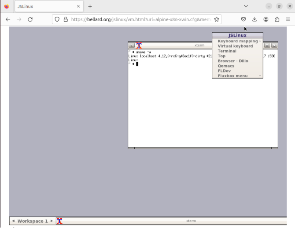The image size is (295, 228).
Task: Switch to next workspace arrow
Action: pos(52,221)
